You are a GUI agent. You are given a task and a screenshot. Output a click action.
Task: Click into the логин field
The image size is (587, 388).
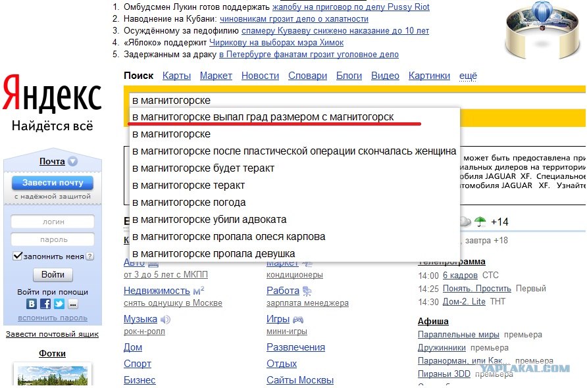click(53, 222)
